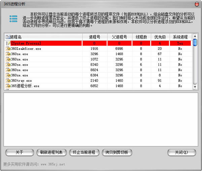Click process ID 6384
The height and width of the screenshot is (171, 202).
[x=94, y=75]
